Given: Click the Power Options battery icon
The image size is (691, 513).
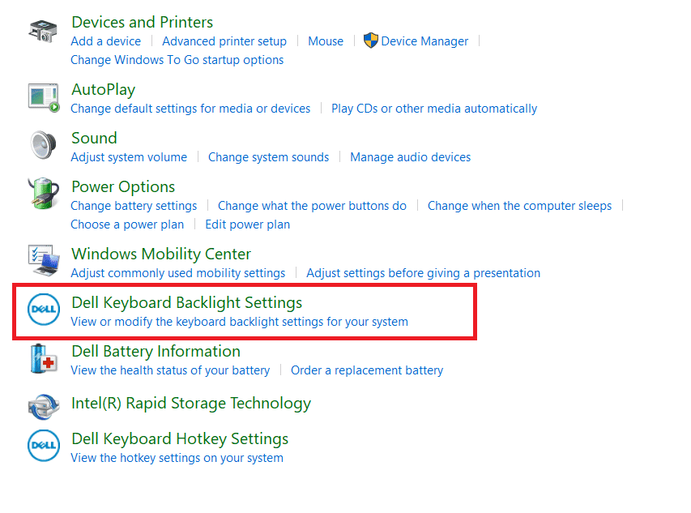Looking at the screenshot, I should coord(43,195).
